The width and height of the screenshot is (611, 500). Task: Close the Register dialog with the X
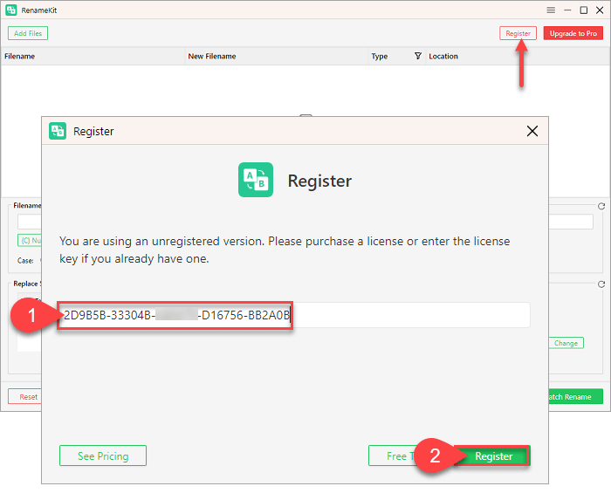(532, 131)
